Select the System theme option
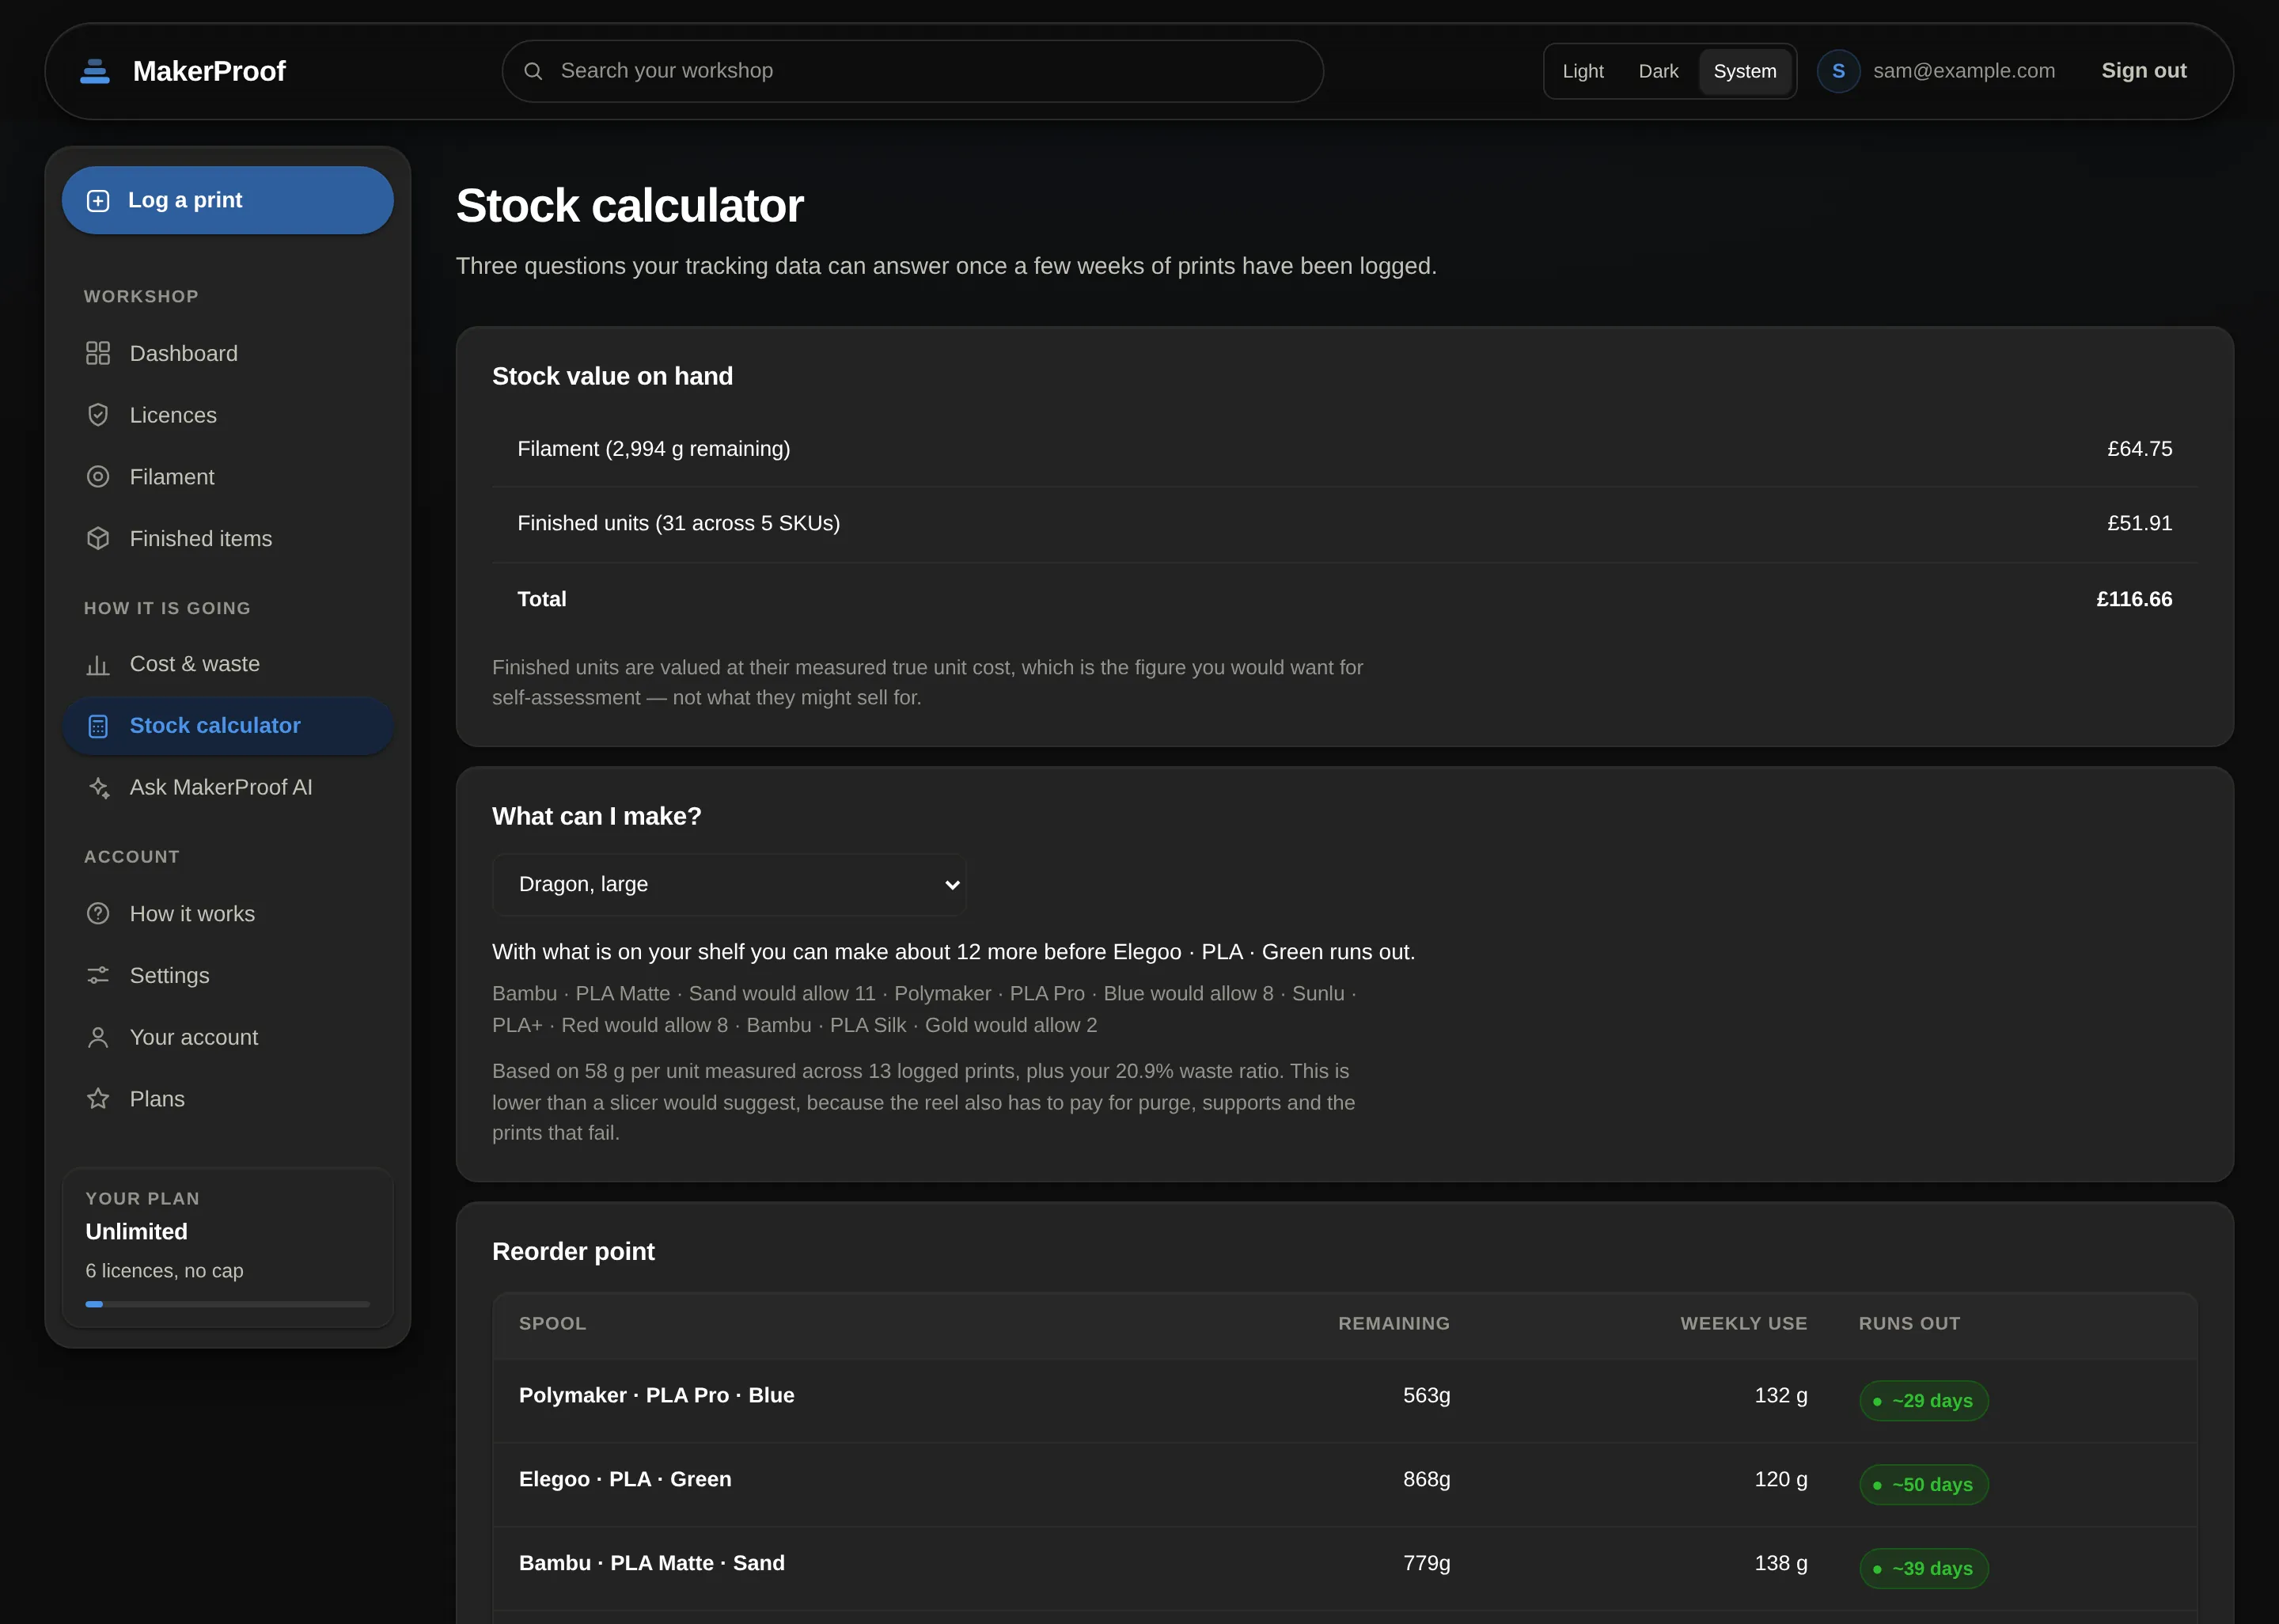The image size is (2279, 1624). [x=1744, y=71]
